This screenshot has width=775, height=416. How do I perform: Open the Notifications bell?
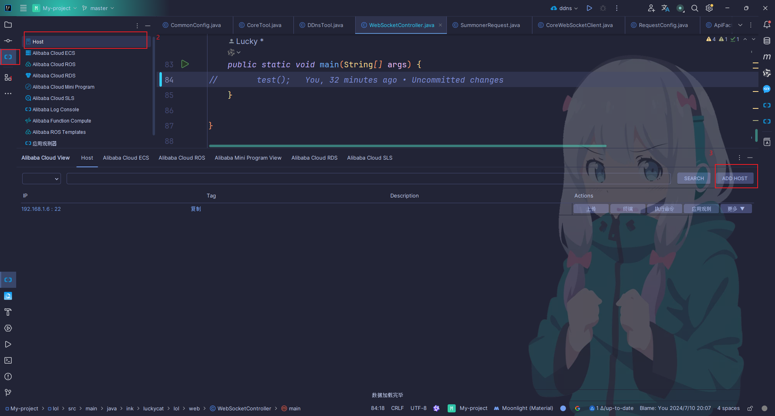click(x=767, y=25)
